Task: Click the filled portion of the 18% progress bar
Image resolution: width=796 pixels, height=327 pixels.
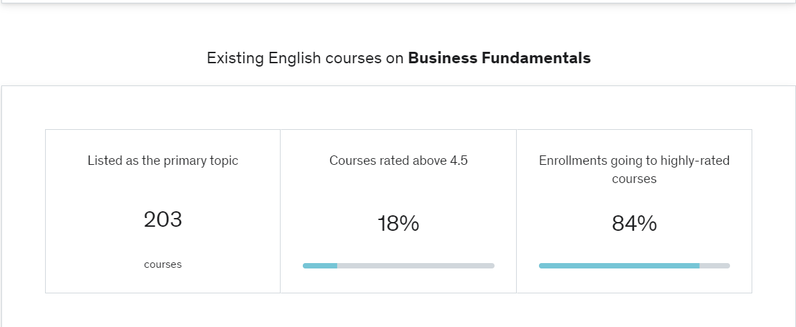Action: tap(320, 266)
